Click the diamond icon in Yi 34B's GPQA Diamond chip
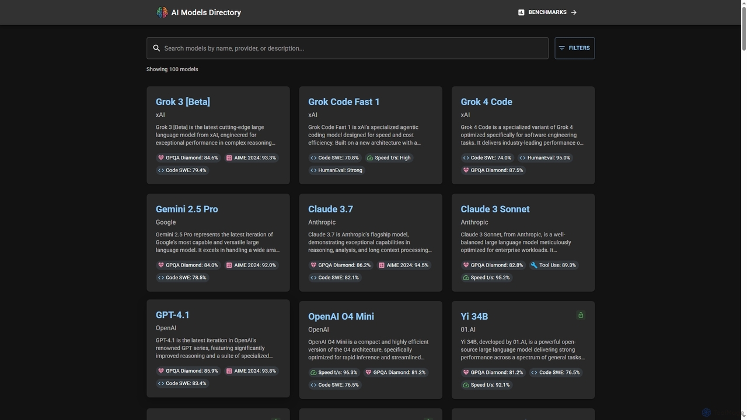This screenshot has width=747, height=420. 466,373
